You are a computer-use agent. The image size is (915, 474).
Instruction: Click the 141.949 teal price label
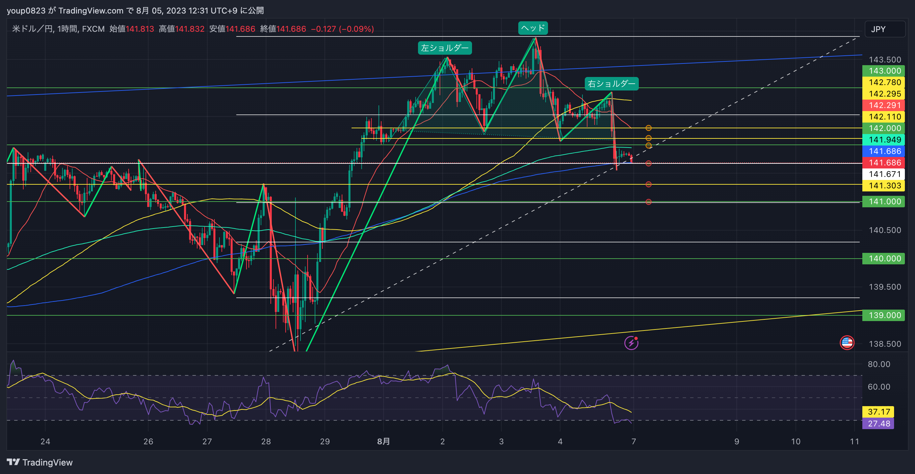point(883,139)
